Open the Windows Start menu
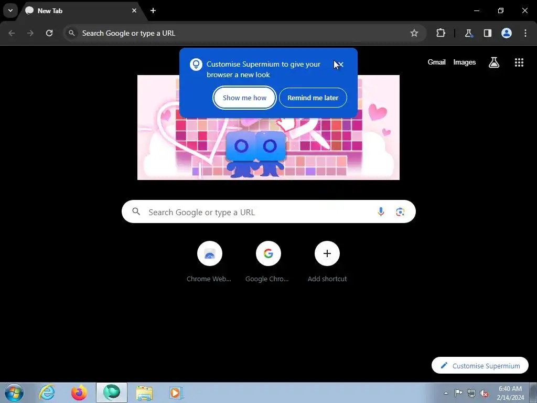The width and height of the screenshot is (537, 403). tap(14, 393)
